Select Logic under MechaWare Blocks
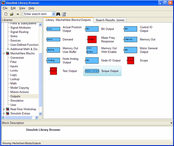This screenshot has width=174, height=146. pos(14,75)
